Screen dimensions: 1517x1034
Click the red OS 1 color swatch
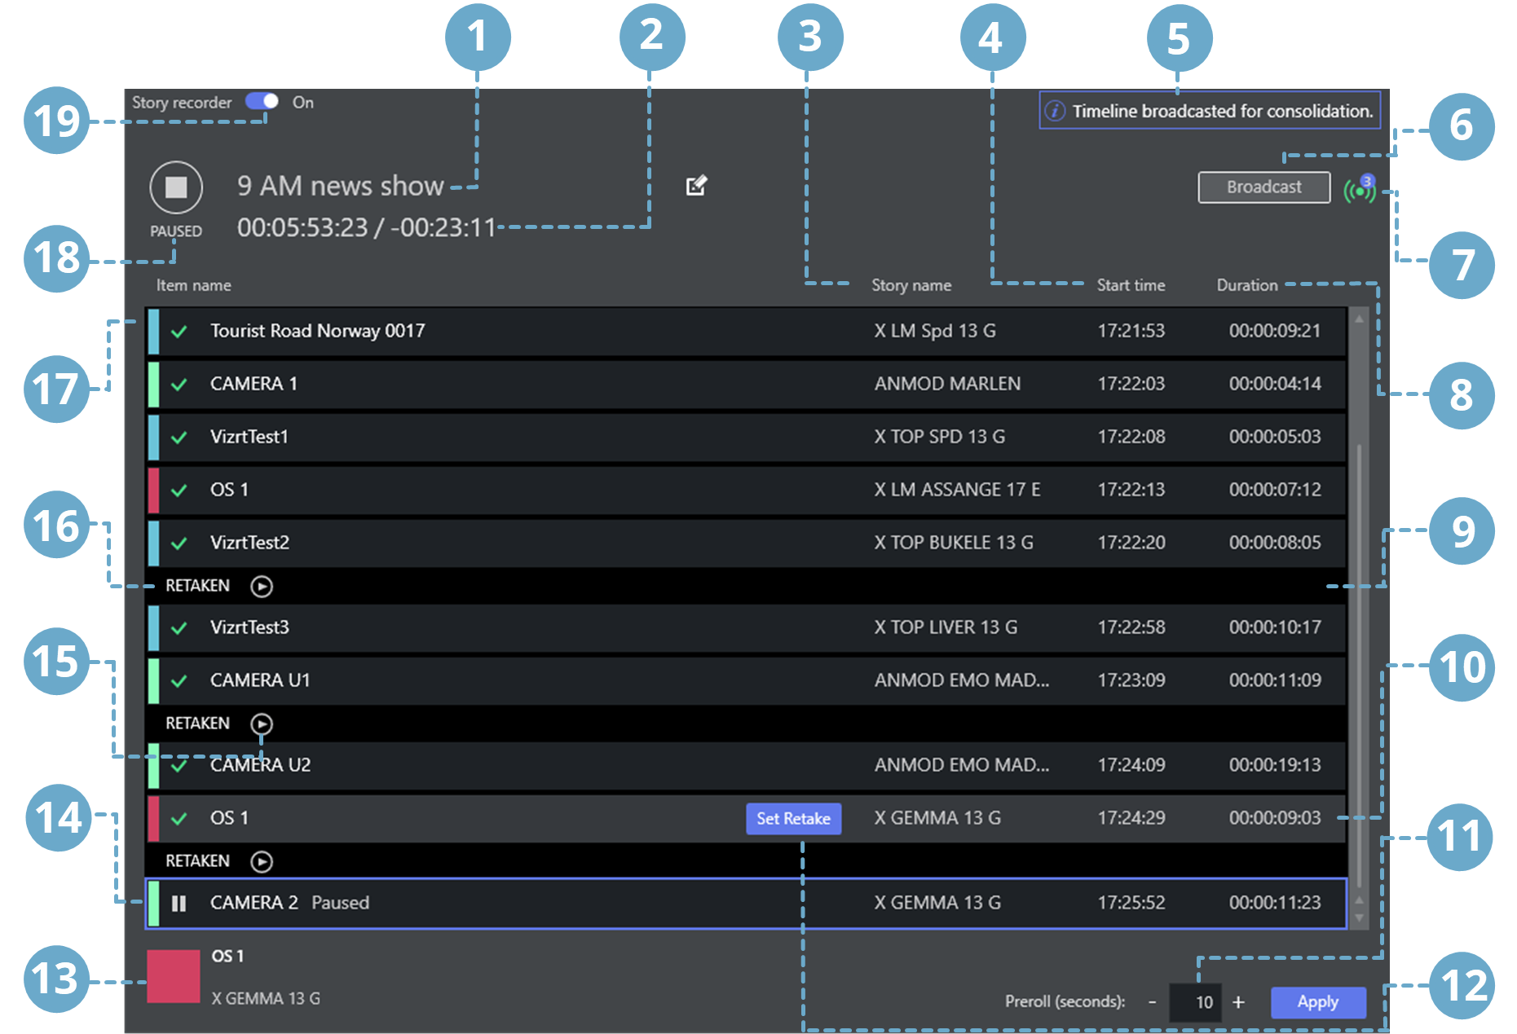point(174,976)
